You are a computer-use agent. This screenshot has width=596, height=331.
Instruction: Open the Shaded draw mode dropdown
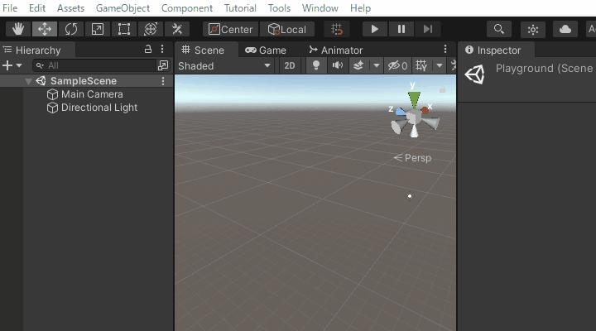pyautogui.click(x=224, y=65)
